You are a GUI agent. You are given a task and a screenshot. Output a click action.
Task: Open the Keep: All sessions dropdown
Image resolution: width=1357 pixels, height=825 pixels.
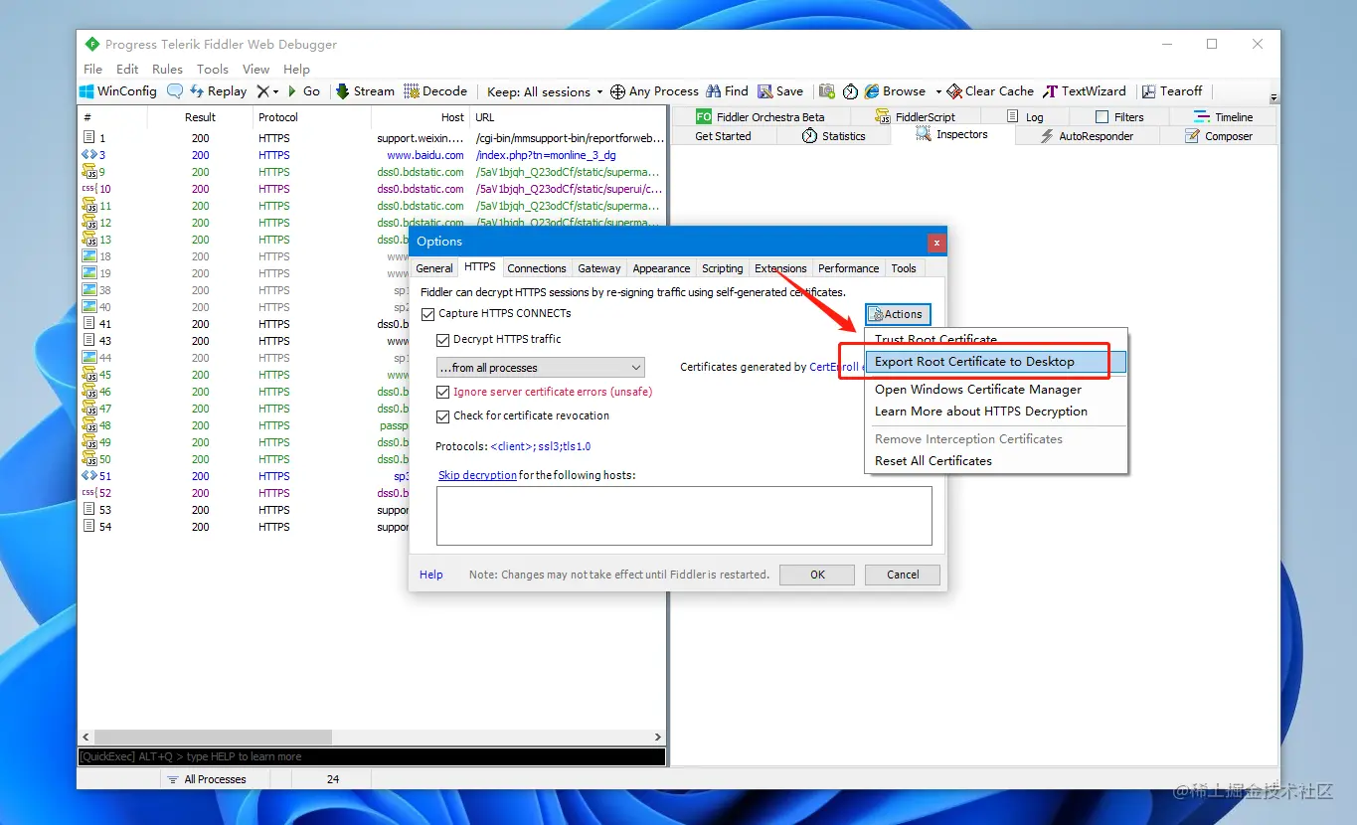pyautogui.click(x=545, y=91)
